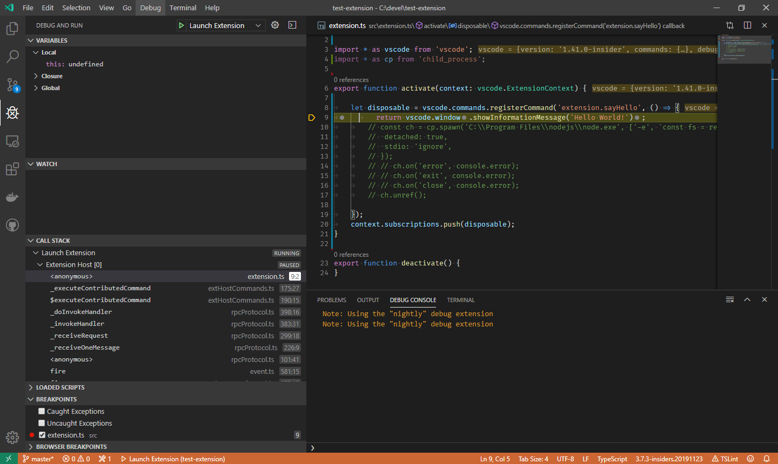Enable the Uncaught Exceptions breakpoint
This screenshot has height=464, width=778.
(41, 423)
